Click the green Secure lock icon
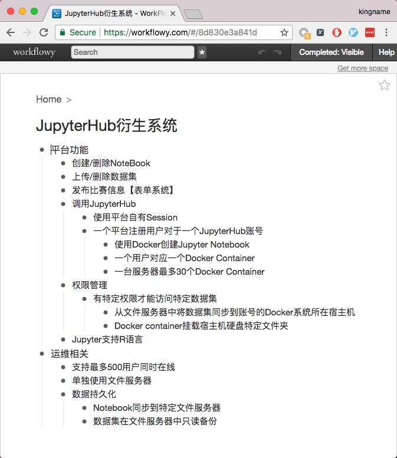The image size is (397, 458). 63,32
